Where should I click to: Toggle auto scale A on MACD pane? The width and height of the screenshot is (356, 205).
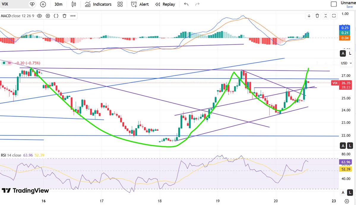pos(343,53)
